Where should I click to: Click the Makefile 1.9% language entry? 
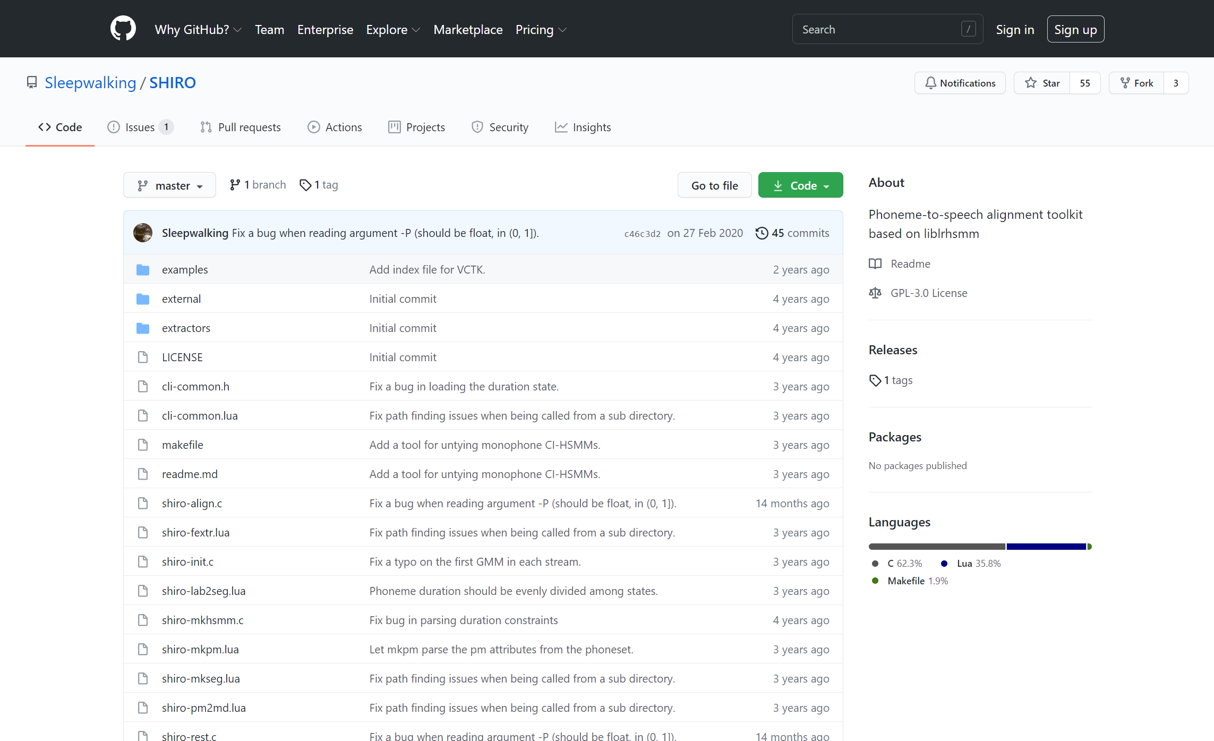coord(918,581)
